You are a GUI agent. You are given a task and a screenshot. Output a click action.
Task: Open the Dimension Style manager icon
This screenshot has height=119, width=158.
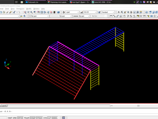click(x=82, y=12)
